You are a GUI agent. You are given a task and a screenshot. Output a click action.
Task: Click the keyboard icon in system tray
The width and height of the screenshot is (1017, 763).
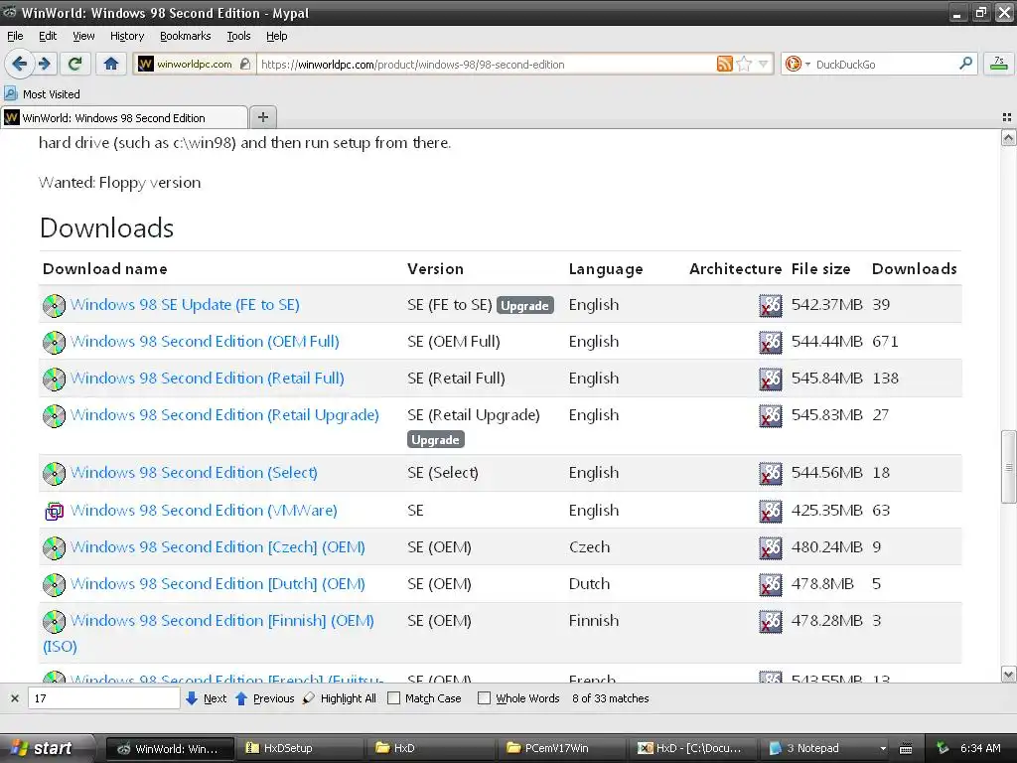click(x=906, y=749)
